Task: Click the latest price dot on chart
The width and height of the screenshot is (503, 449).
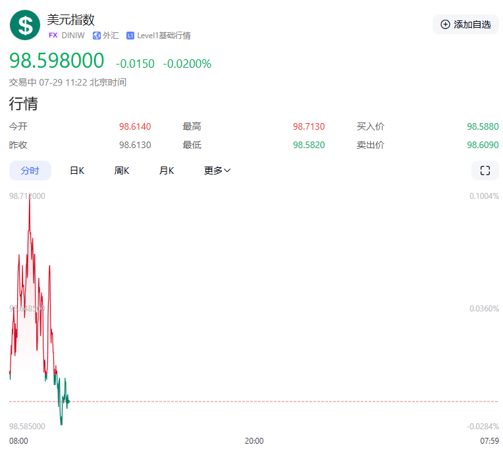Action: click(x=68, y=401)
